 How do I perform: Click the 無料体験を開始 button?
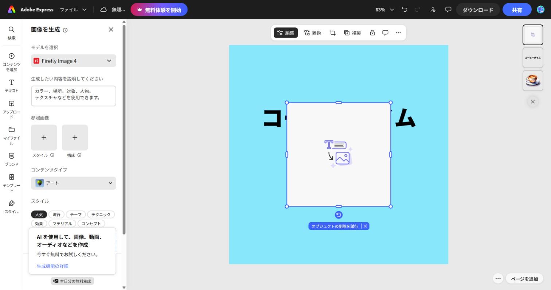click(x=159, y=10)
